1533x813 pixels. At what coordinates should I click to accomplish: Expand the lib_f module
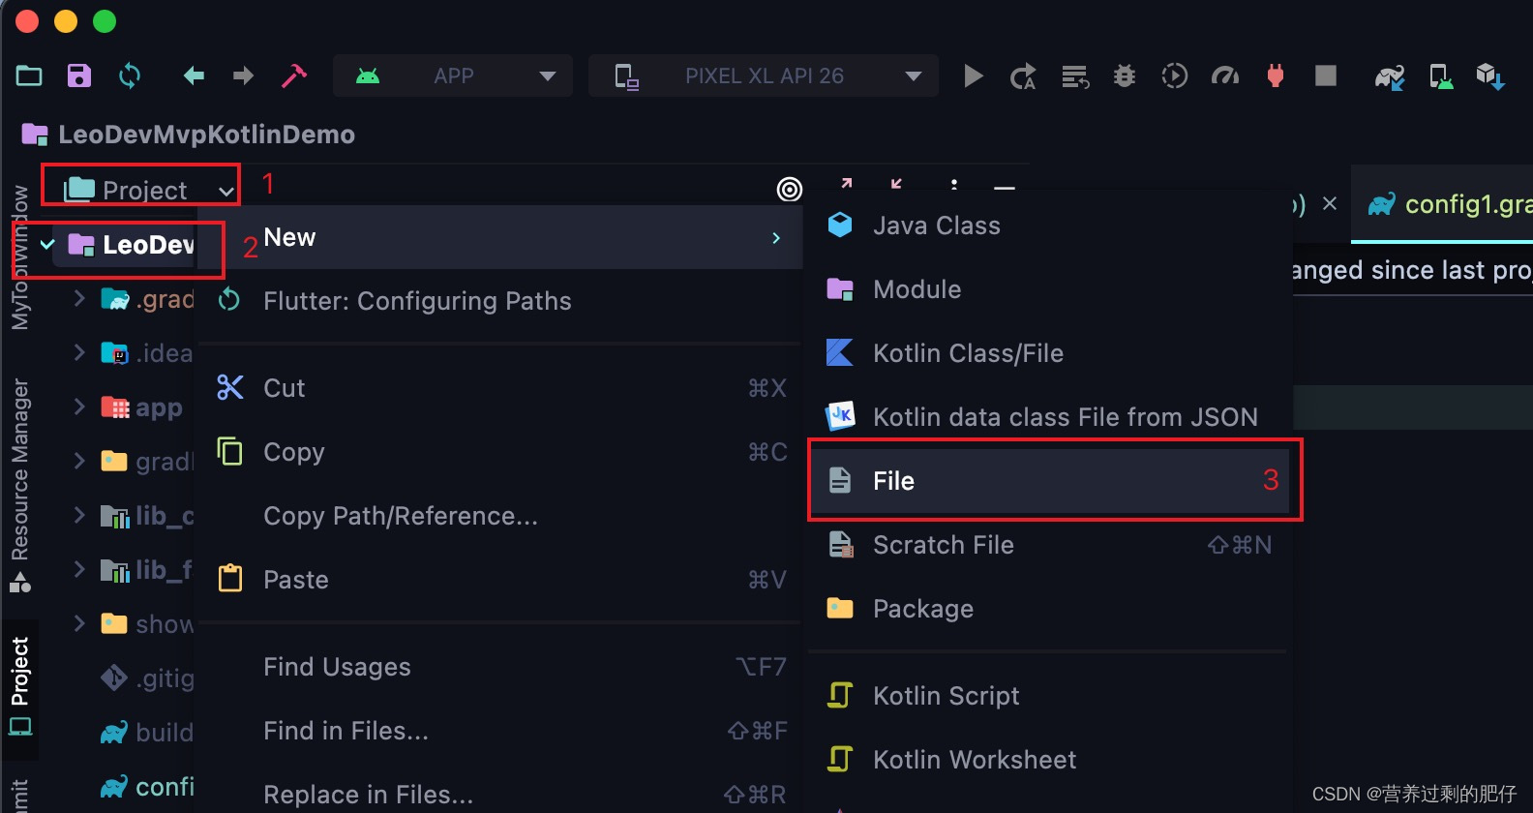[x=79, y=570]
